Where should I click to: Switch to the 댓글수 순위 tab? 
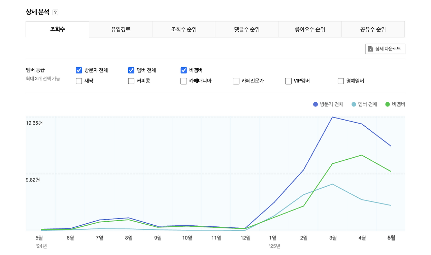click(246, 29)
